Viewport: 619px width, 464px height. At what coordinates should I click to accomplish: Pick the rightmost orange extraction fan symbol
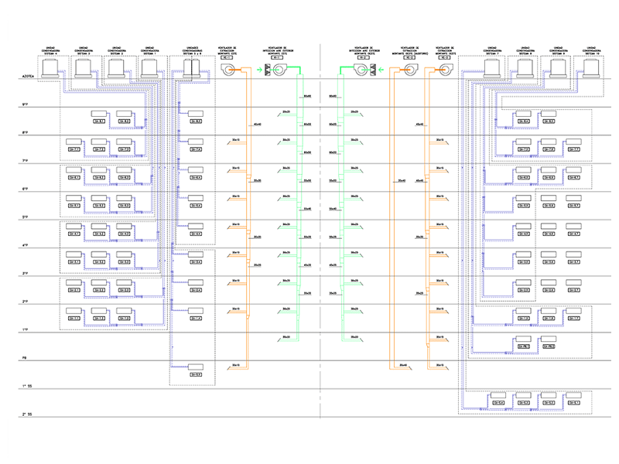(444, 70)
